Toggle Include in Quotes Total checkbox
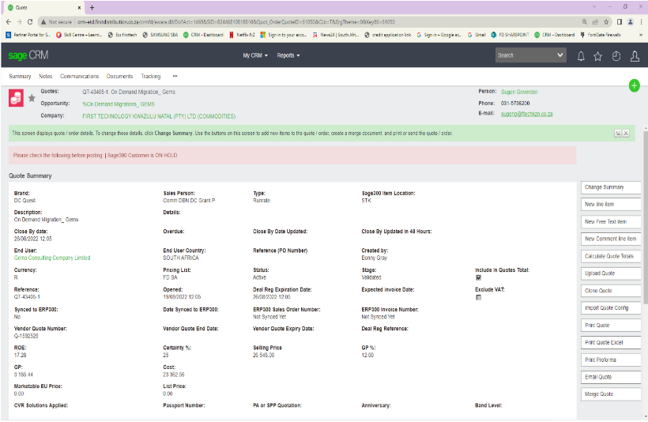This screenshot has height=422, width=648. point(478,277)
